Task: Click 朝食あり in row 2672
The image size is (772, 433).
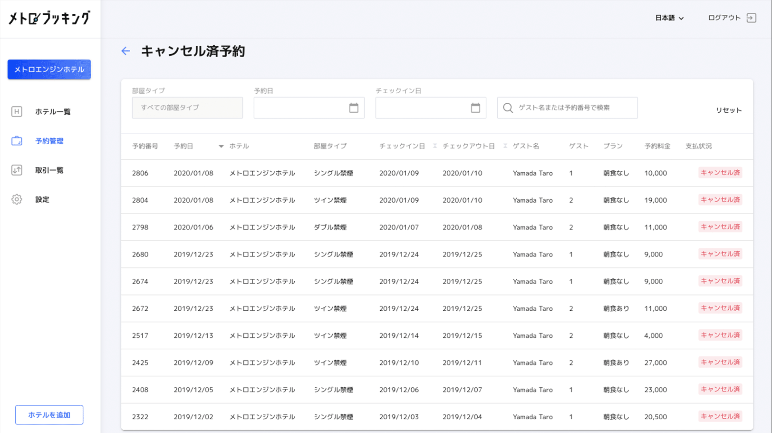Action: (616, 309)
